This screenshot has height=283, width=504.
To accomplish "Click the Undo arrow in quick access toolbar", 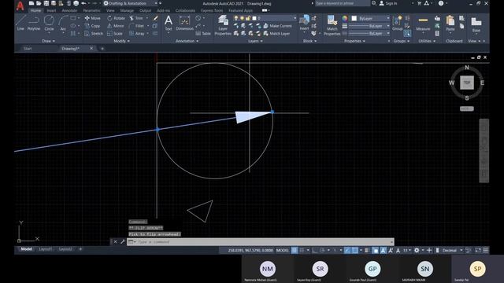I will pyautogui.click(x=84, y=3).
